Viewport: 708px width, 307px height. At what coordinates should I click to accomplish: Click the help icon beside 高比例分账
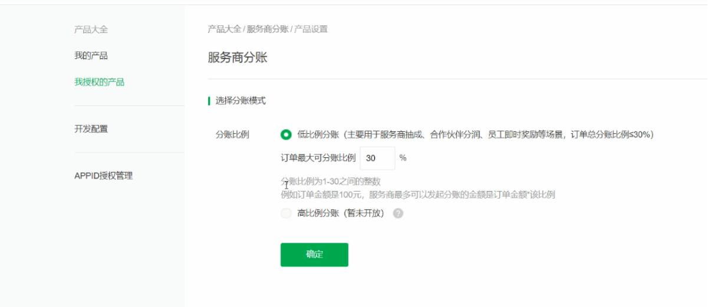398,213
